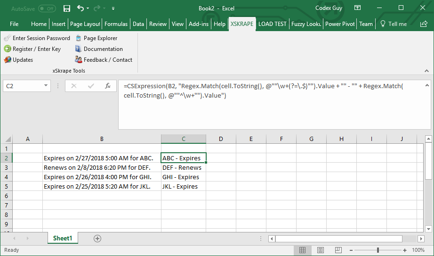Add a new sheet with plus button
The image size is (434, 256).
[x=97, y=239]
